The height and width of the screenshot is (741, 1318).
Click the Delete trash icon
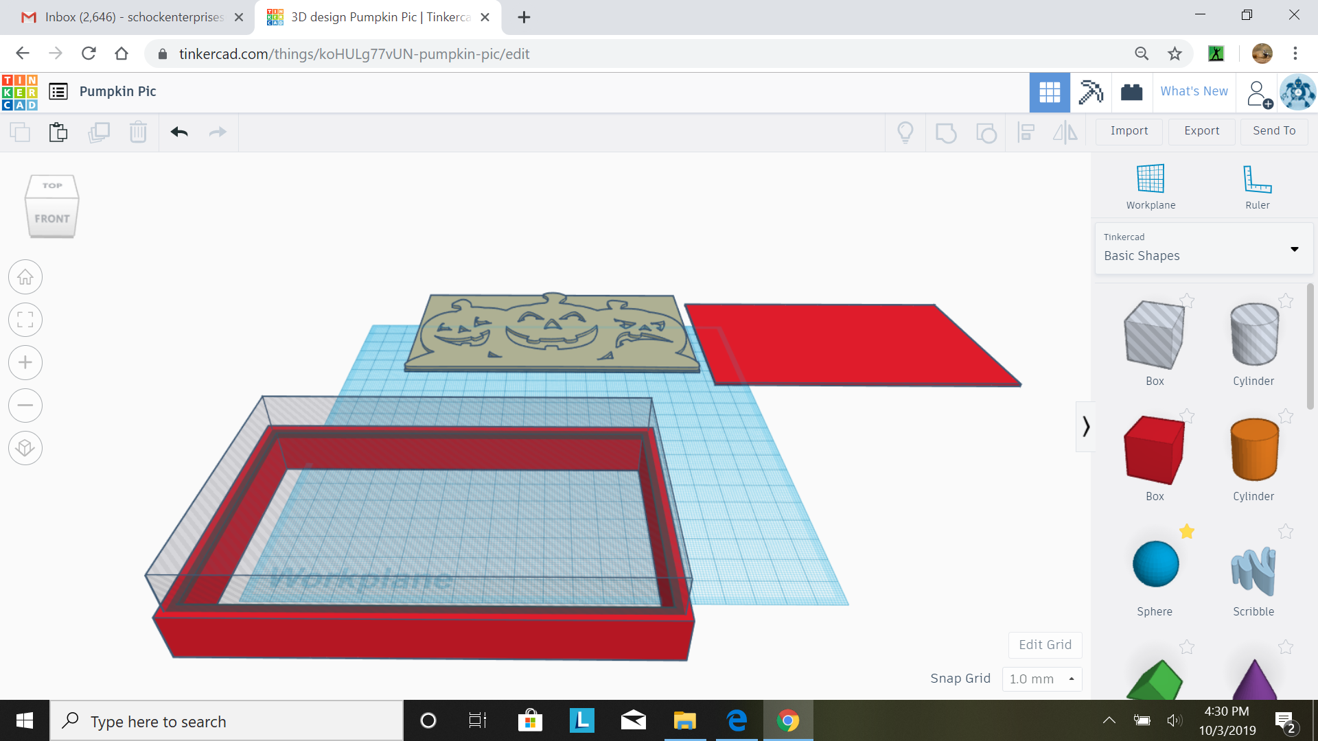pyautogui.click(x=138, y=132)
